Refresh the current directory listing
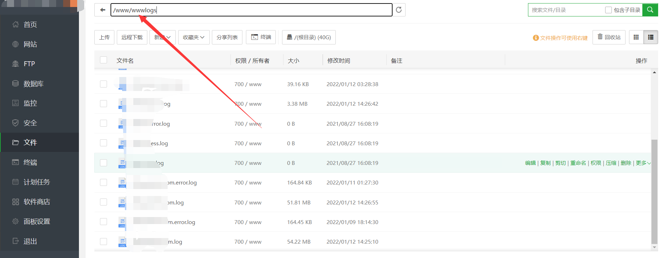The image size is (662, 258). [x=399, y=10]
